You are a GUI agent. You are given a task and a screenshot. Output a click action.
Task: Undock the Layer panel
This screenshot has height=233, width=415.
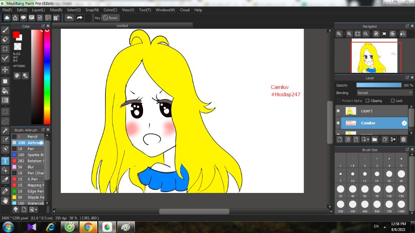tap(407, 77)
